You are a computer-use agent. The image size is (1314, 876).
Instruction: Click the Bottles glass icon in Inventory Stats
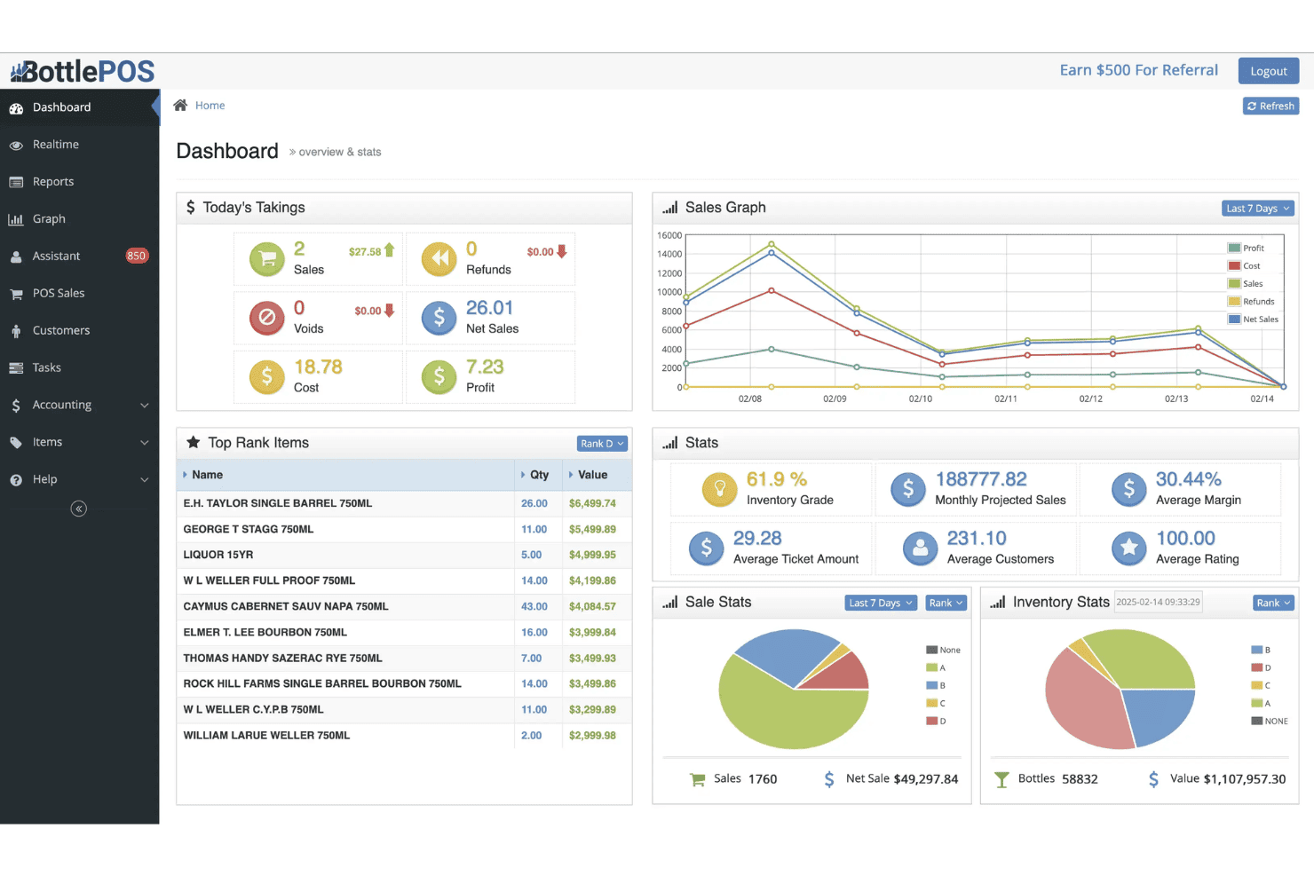point(1001,779)
